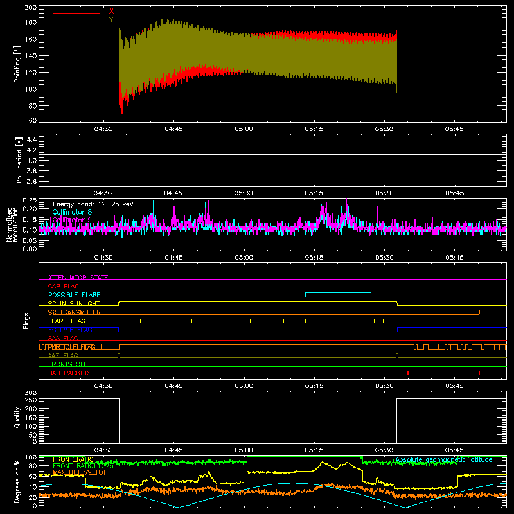Click the olive Y legend line sample

(76, 22)
